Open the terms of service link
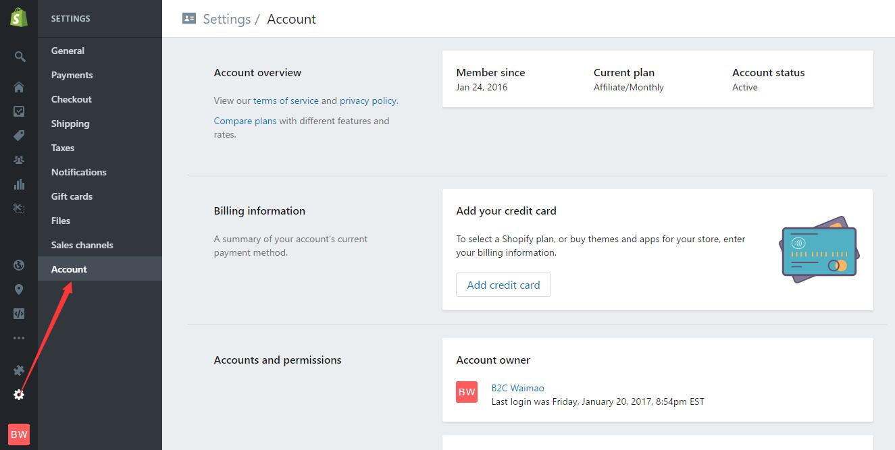 (286, 101)
